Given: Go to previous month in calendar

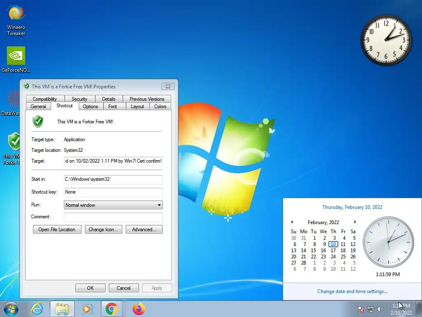Looking at the screenshot, I should [292, 222].
